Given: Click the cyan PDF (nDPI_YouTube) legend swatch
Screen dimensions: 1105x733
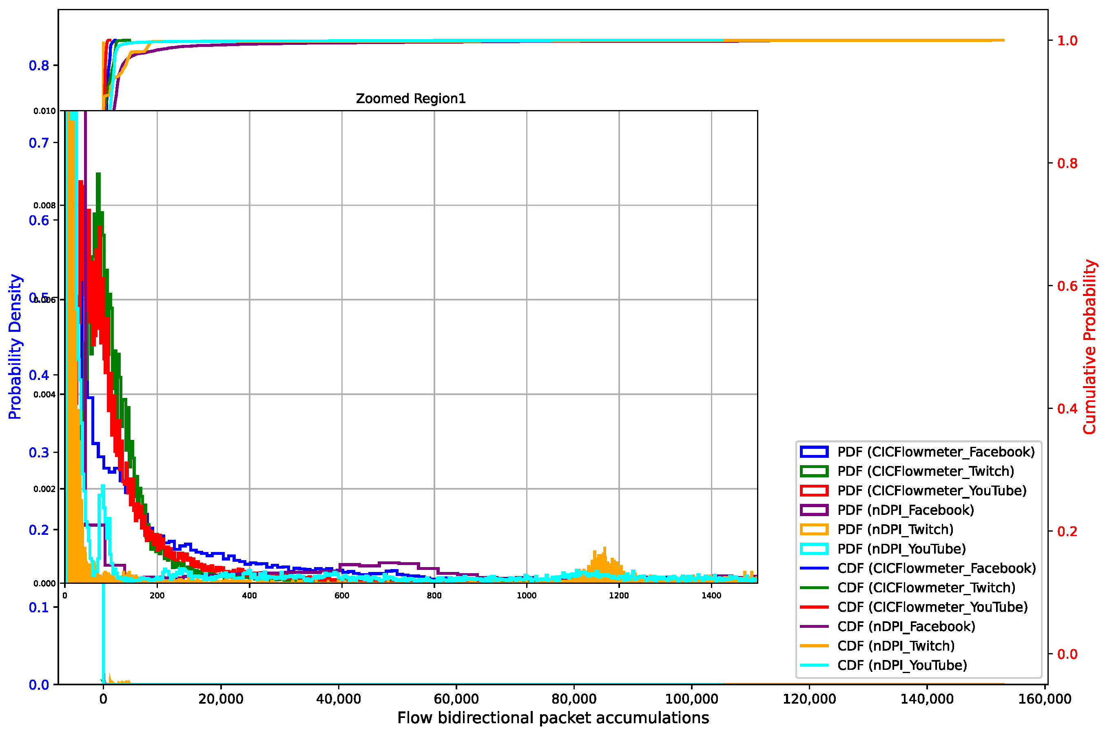Looking at the screenshot, I should [x=814, y=549].
